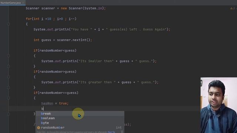
Task: Click the 'hasWon = true;' statement
Action: point(55,103)
